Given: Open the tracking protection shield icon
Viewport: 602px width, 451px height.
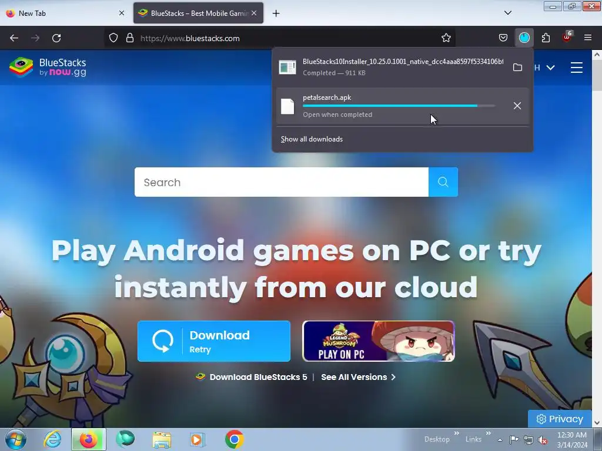Looking at the screenshot, I should 113,38.
